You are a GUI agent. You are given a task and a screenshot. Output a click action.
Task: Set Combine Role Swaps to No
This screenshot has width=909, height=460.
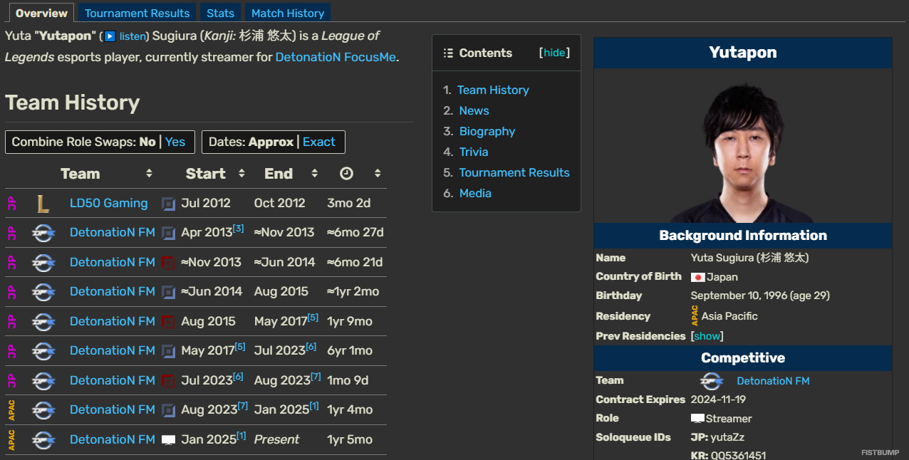[147, 142]
